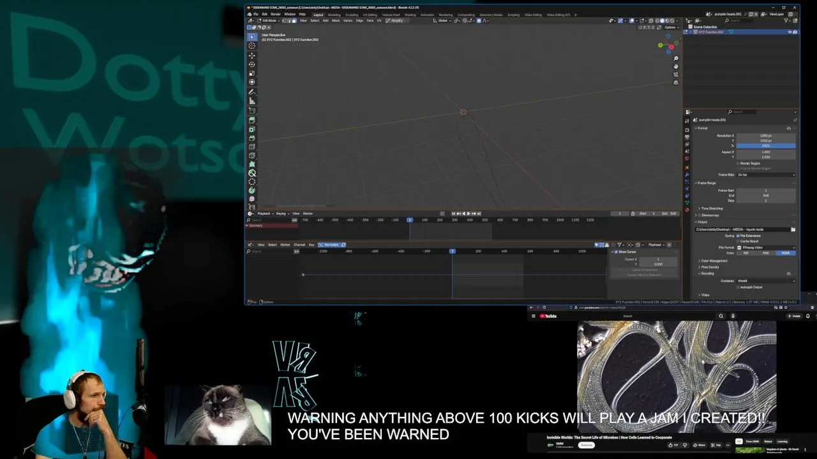
Task: Select the 3D Cursor tool
Action: (x=252, y=46)
